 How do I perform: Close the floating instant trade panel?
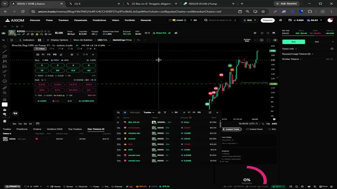coord(93,55)
